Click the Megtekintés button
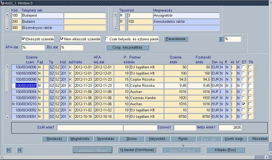272x160 pixels. (x=80, y=139)
